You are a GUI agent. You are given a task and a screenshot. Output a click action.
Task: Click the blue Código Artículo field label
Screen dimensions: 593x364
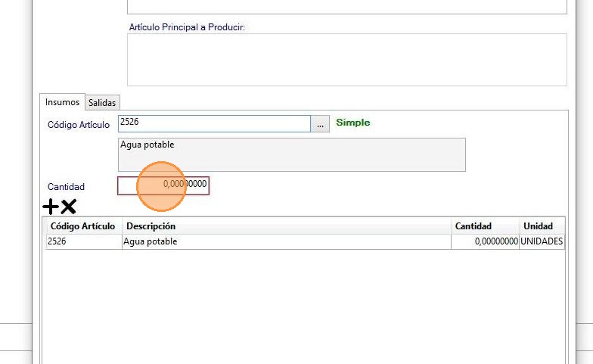point(79,125)
